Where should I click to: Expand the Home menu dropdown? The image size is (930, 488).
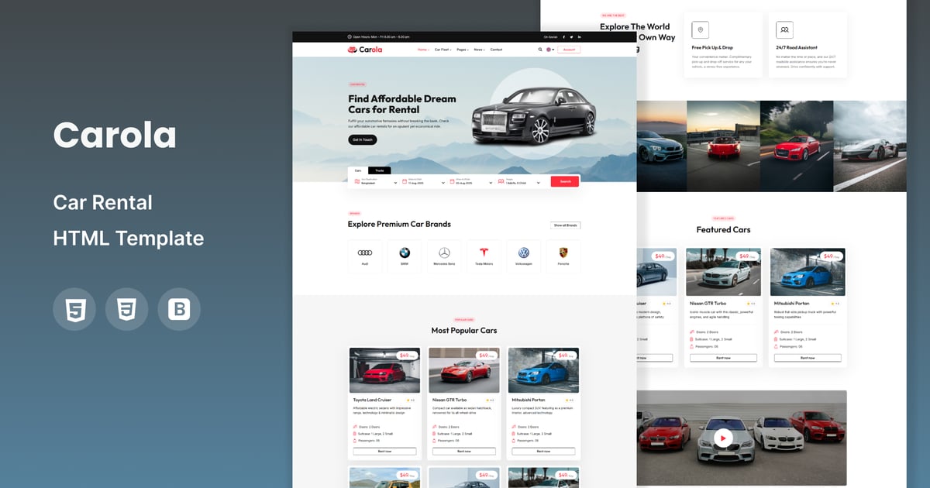423,50
